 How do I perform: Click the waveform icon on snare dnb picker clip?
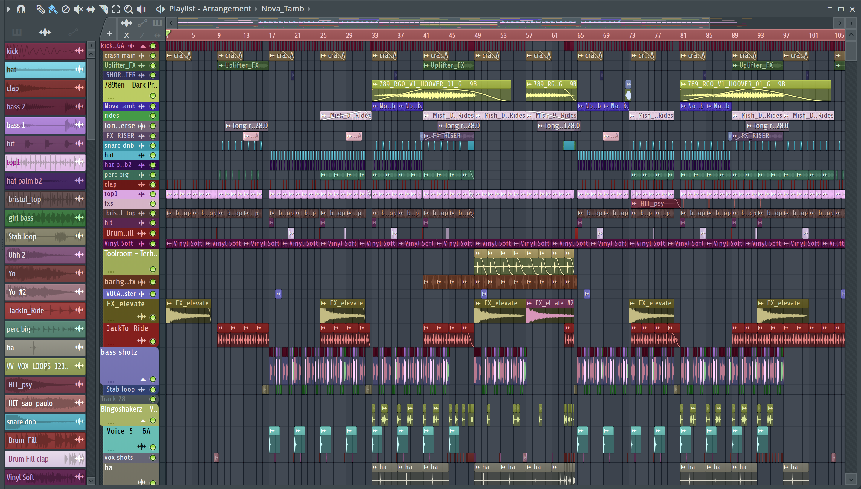pos(79,421)
